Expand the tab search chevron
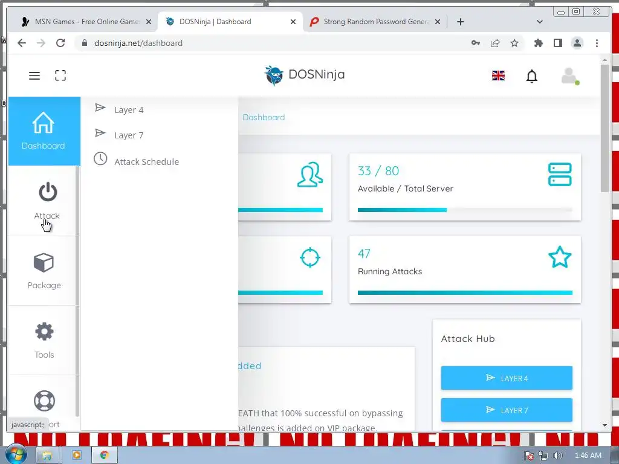Screen dimensions: 619x464 540,22
